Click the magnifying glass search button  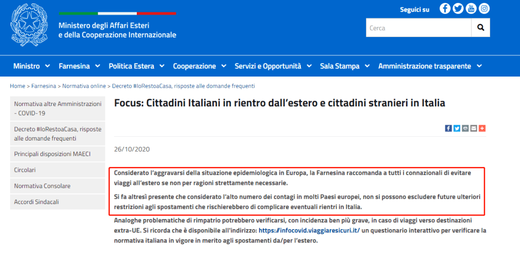481,28
